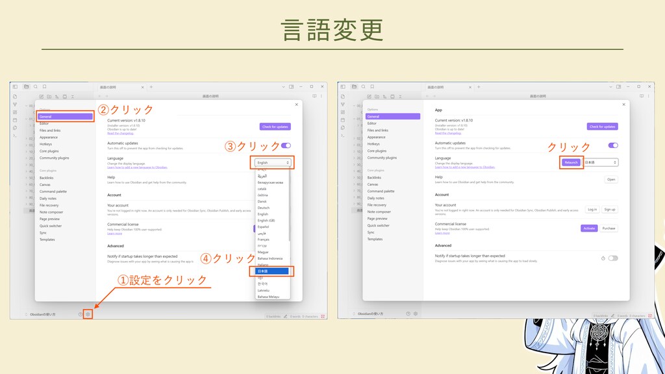Toggle Automatic updates in the left screenshot
This screenshot has height=374, width=665.
tap(286, 145)
